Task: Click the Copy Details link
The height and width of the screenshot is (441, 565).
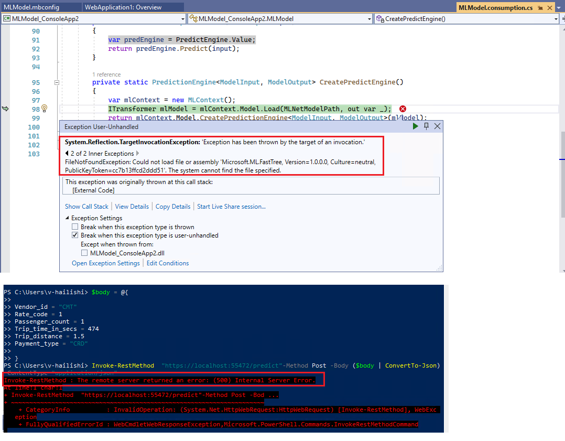Action: click(x=173, y=206)
